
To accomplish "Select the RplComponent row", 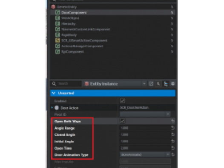I will [113, 52].
